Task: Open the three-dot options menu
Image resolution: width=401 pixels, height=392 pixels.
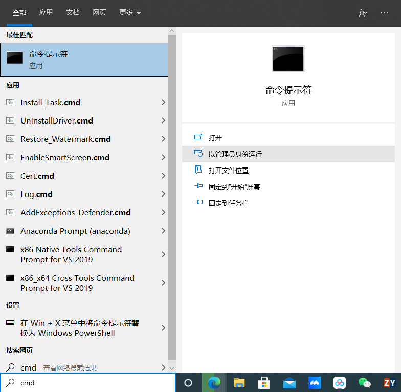Action: [x=385, y=13]
